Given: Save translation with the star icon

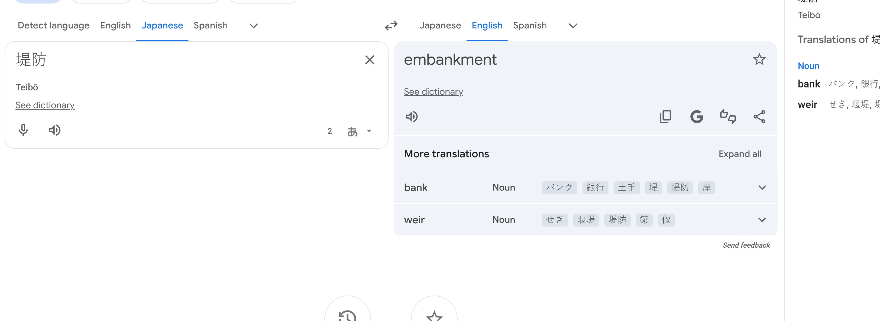Looking at the screenshot, I should click(x=759, y=60).
